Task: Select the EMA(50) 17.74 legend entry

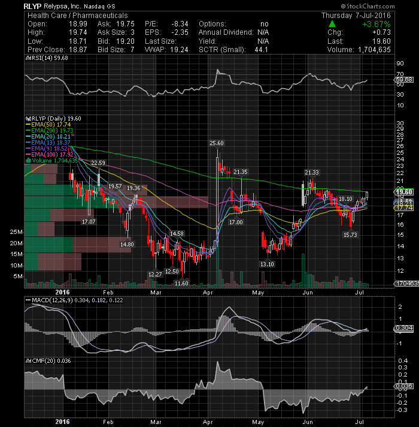Action: point(48,125)
